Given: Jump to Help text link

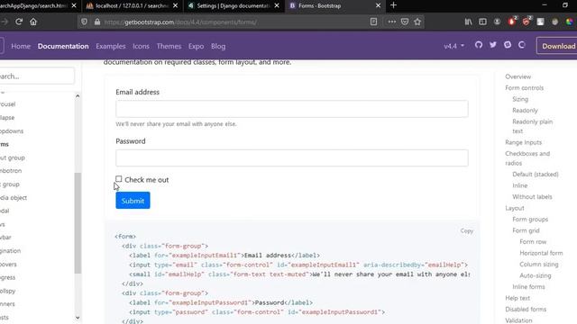Looking at the screenshot, I should (517, 298).
